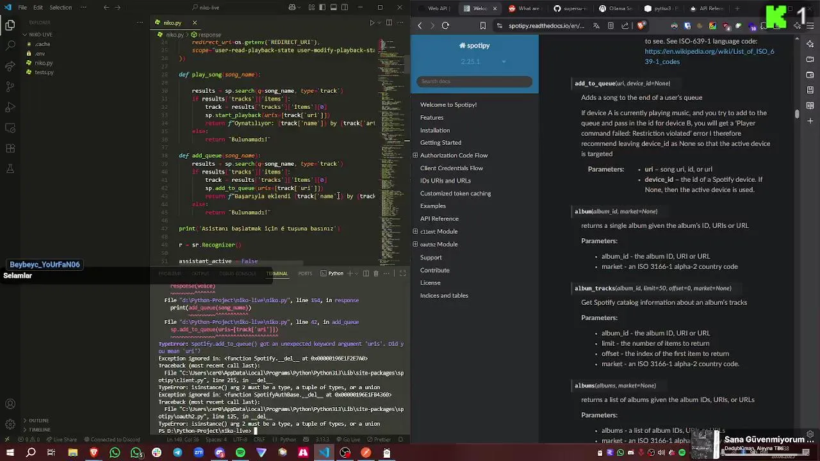The image size is (820, 461).
Task: Switch to the TERMINAL panel tab
Action: pyautogui.click(x=277, y=273)
